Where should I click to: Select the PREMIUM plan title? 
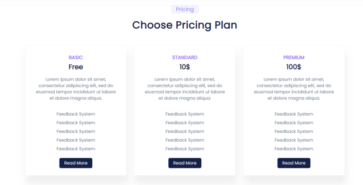point(294,57)
